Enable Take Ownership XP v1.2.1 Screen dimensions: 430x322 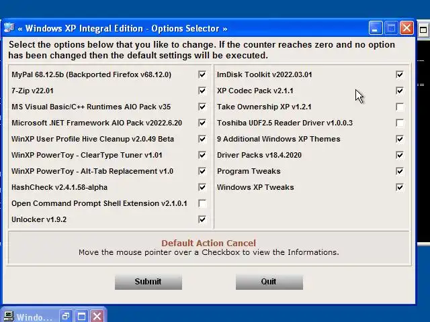click(x=400, y=107)
